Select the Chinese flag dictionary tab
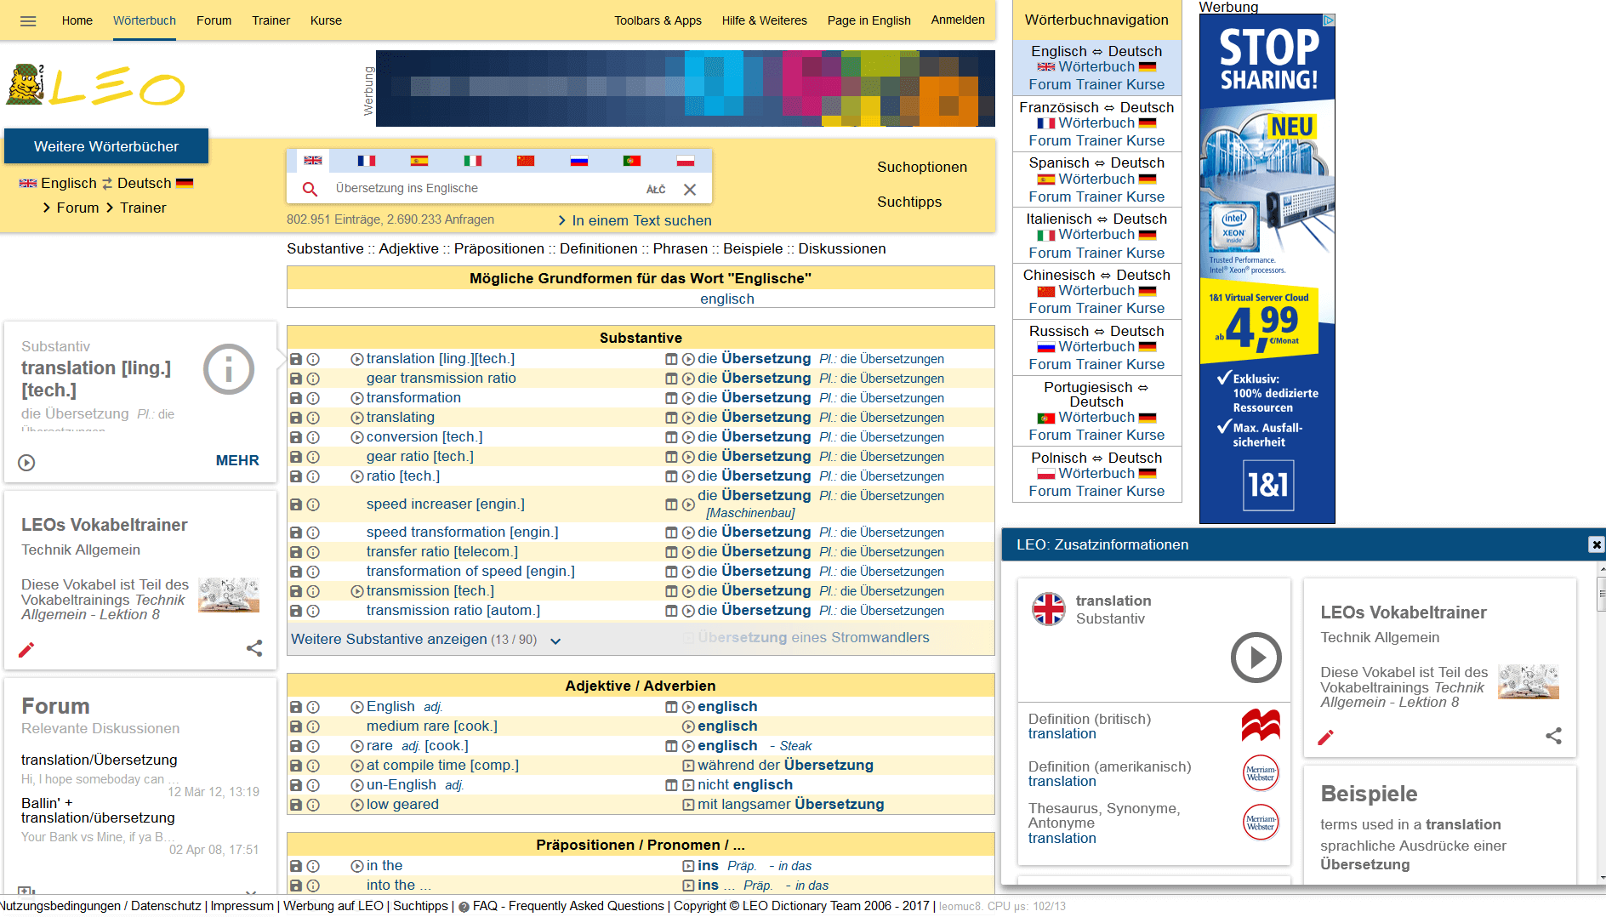This screenshot has height=917, width=1606. [526, 161]
